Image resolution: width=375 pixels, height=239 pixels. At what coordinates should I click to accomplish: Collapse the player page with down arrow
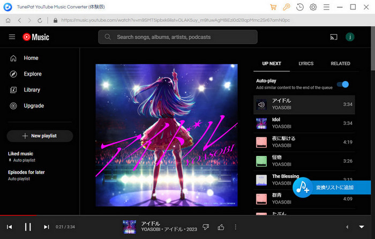pos(362,227)
